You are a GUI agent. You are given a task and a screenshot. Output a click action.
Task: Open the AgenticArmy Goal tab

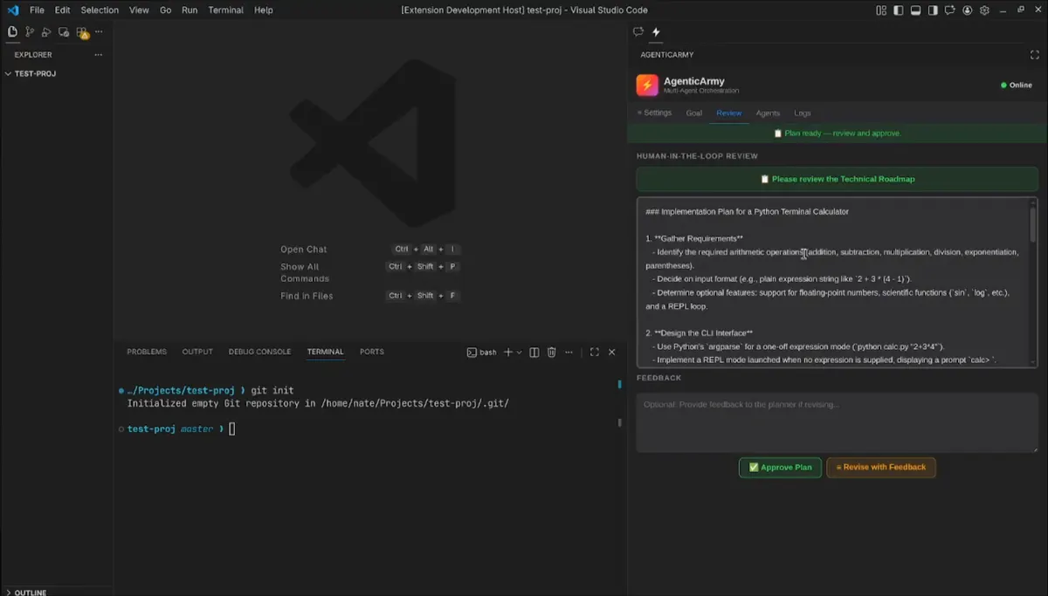pos(694,113)
